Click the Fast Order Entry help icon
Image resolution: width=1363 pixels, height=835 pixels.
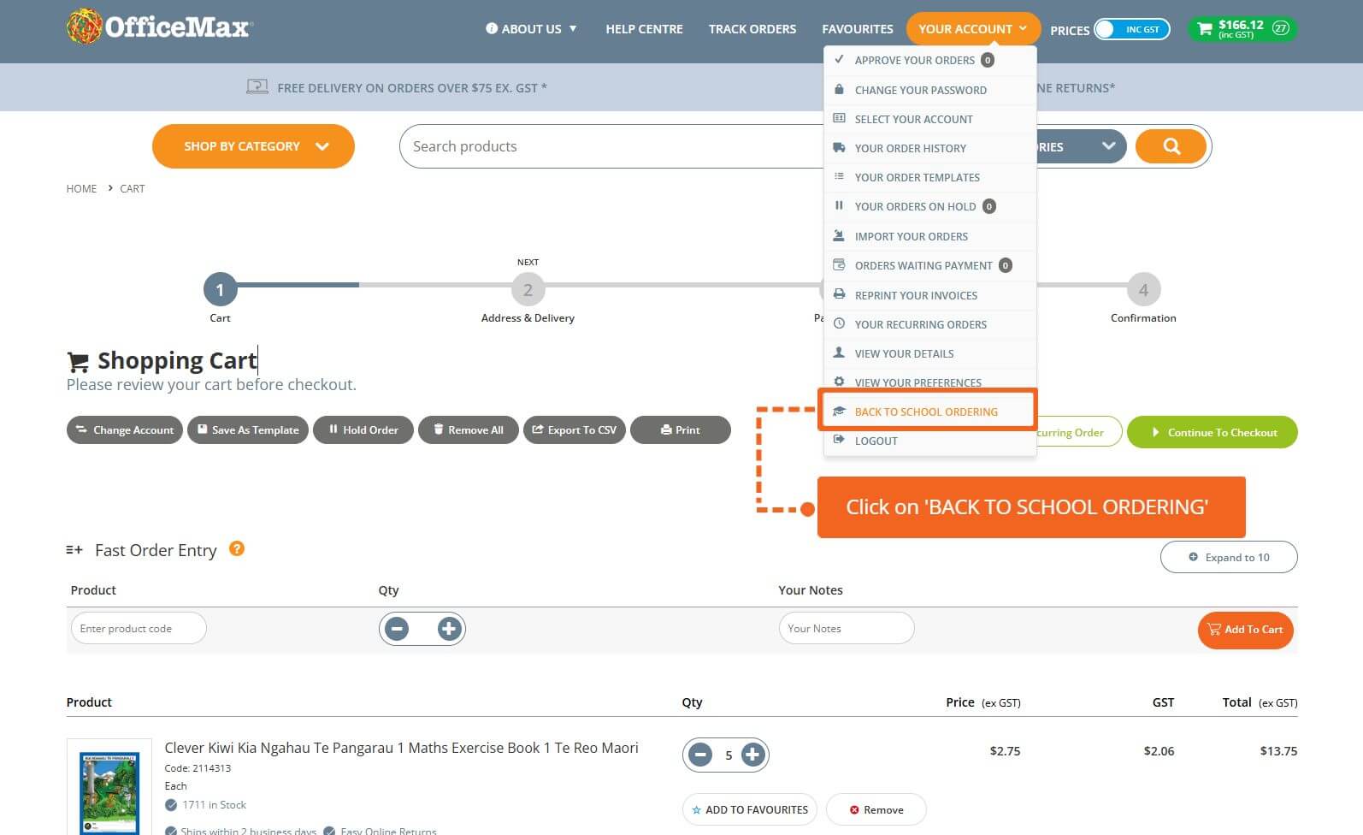pos(237,549)
